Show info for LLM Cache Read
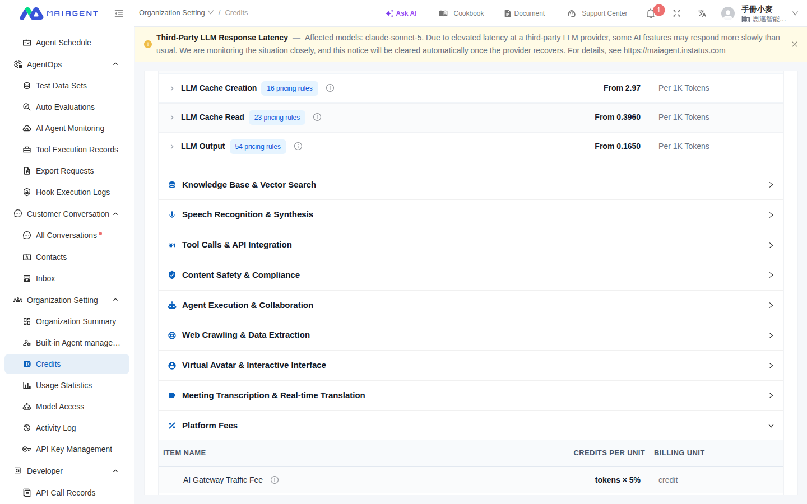 (x=317, y=117)
